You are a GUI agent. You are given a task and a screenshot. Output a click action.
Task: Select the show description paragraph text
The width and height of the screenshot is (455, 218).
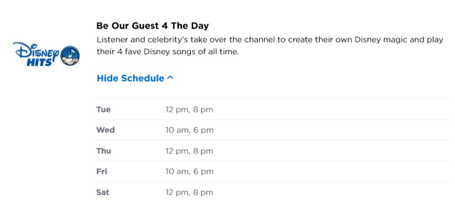[x=270, y=46]
